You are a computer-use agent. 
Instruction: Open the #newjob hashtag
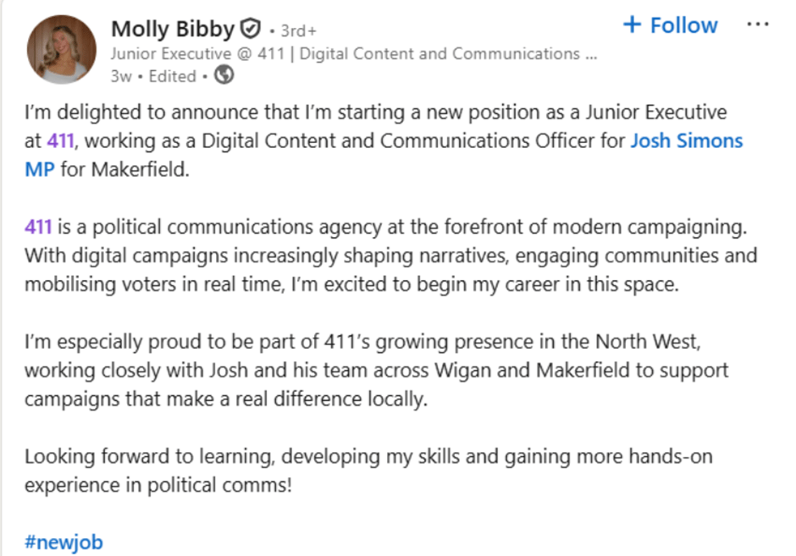click(64, 542)
